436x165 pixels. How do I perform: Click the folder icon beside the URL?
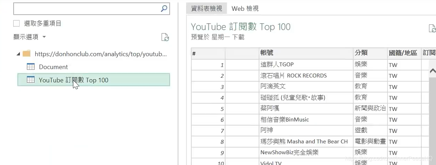pyautogui.click(x=27, y=54)
